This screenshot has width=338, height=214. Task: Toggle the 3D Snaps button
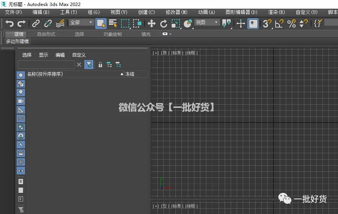click(x=267, y=23)
